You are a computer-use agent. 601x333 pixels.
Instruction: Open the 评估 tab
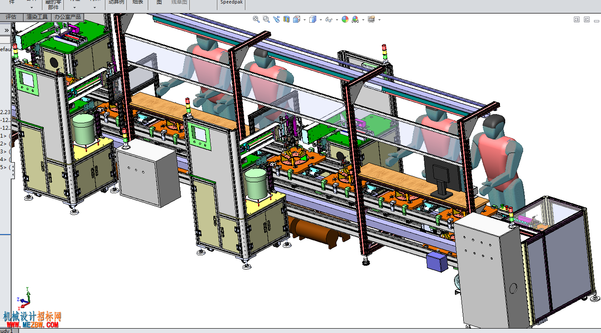click(x=11, y=17)
